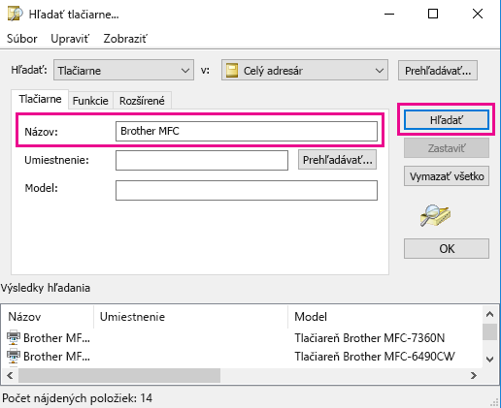The width and height of the screenshot is (501, 408).
Task: Switch to the Funkcie tab
Action: click(90, 101)
